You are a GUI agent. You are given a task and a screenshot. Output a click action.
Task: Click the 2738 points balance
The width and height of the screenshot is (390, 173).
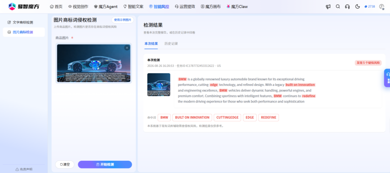(x=370, y=7)
